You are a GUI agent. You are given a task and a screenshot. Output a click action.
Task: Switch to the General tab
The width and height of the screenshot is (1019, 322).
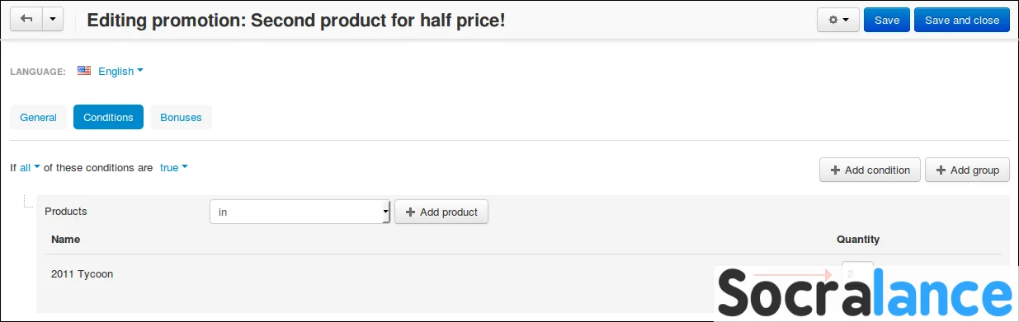38,117
